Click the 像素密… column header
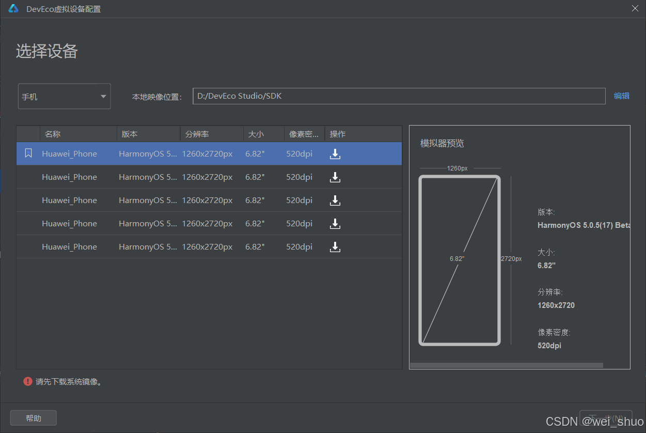The image size is (646, 433). click(x=304, y=134)
